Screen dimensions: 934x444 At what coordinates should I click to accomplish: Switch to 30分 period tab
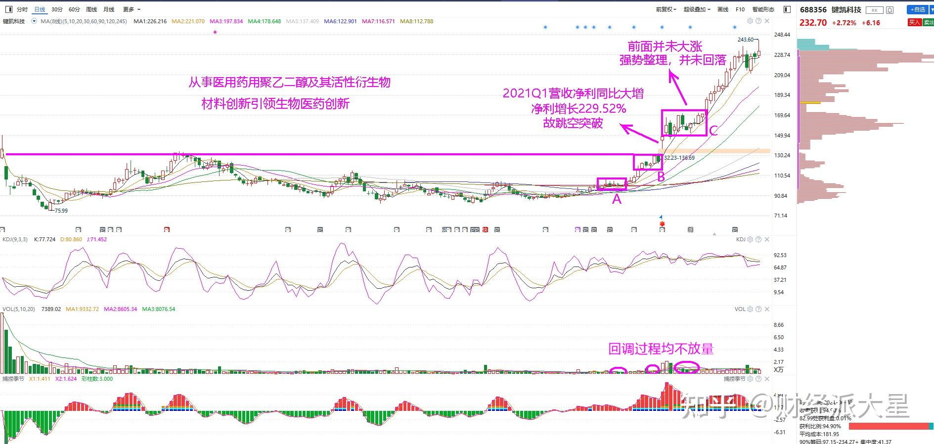click(x=57, y=9)
